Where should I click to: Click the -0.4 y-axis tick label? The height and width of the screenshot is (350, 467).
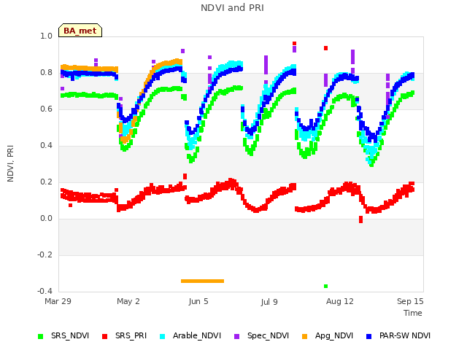(x=45, y=291)
